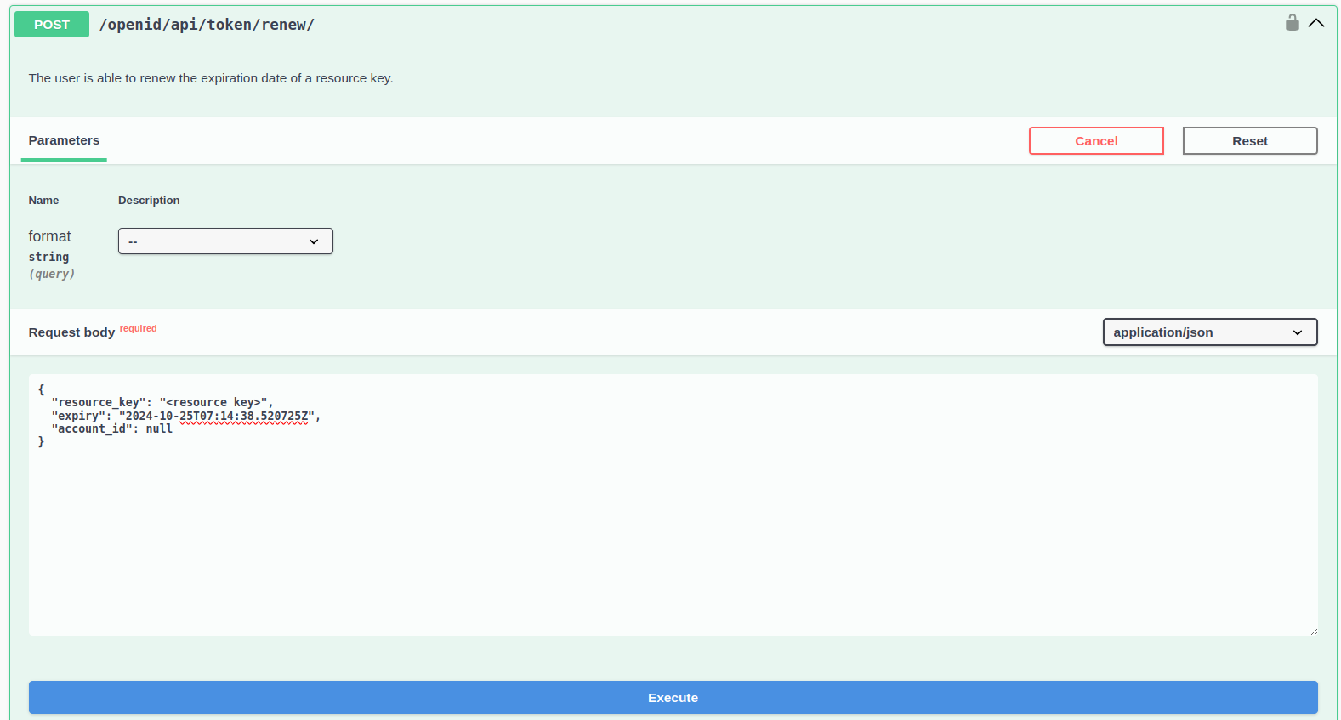
Task: Click the endpoint description about renewing expiration
Action: pyautogui.click(x=211, y=78)
